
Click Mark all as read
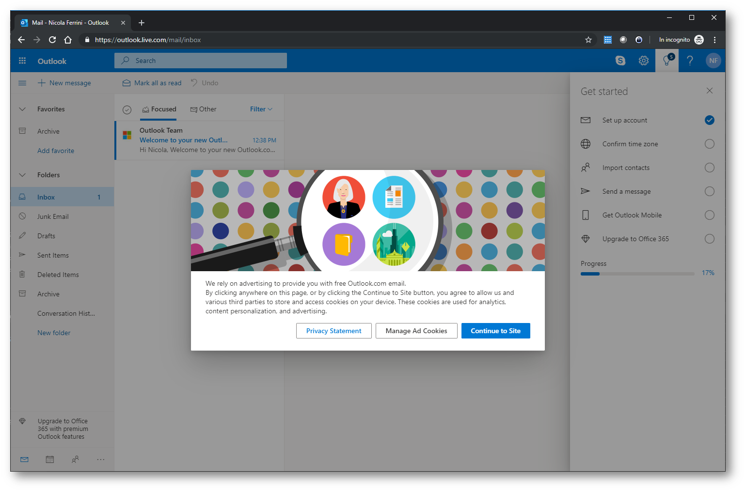(x=152, y=83)
